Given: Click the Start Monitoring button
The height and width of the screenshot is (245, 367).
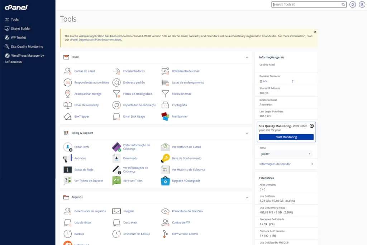Looking at the screenshot, I should click(286, 137).
